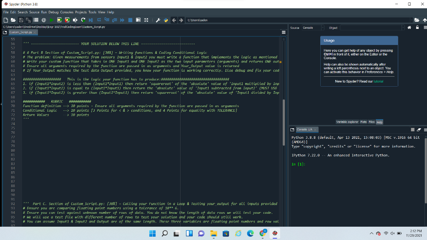Image resolution: width=427 pixels, height=240 pixels.
Task: Stop execution with the blue square icon
Action: (130, 20)
